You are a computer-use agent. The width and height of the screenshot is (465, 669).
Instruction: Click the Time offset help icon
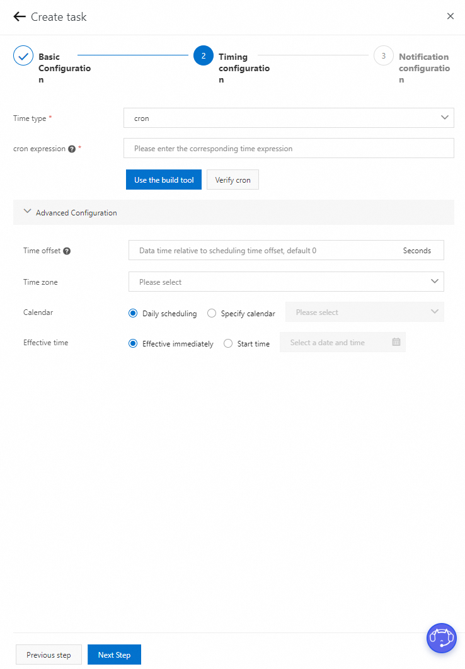67,251
